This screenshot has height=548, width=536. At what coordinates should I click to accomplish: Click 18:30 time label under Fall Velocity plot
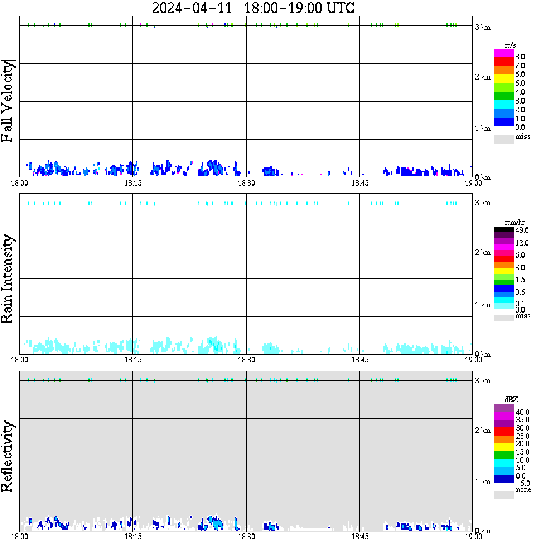[246, 183]
